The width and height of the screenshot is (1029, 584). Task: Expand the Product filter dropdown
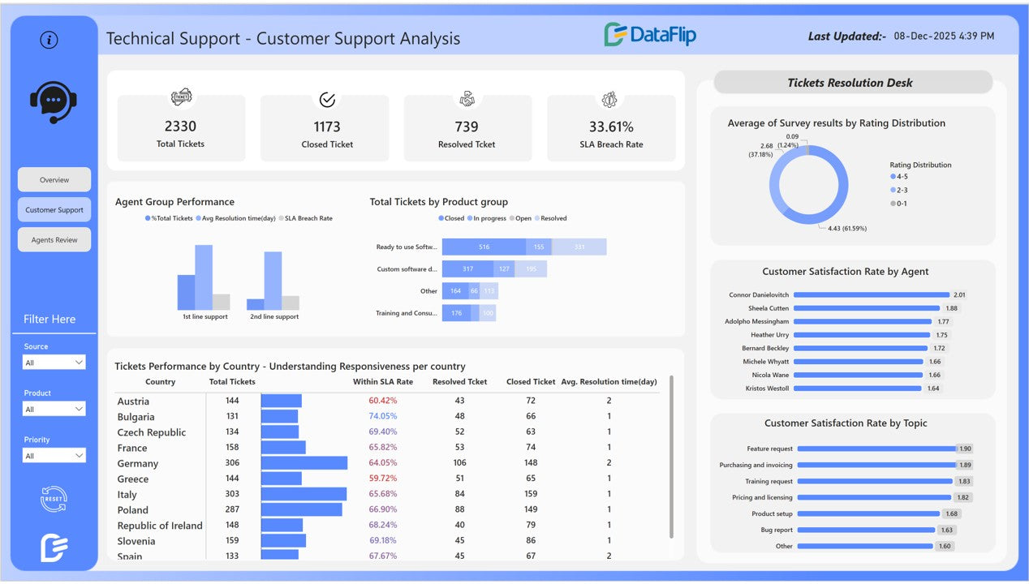point(54,410)
